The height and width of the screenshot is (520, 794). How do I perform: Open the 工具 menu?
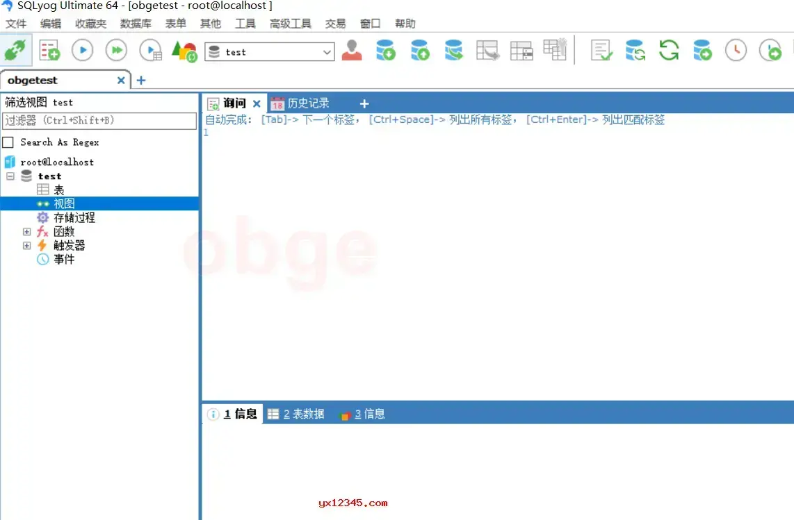(245, 24)
